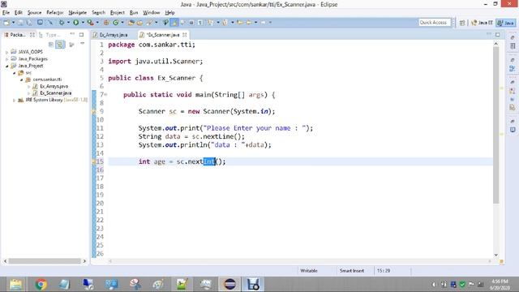Screen dimensions: 519x292
Task: Open File Explorer from the taskbar
Action: [x=15, y=285]
